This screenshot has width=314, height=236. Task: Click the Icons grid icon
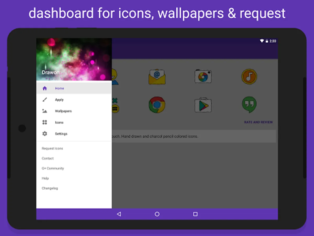(x=45, y=122)
